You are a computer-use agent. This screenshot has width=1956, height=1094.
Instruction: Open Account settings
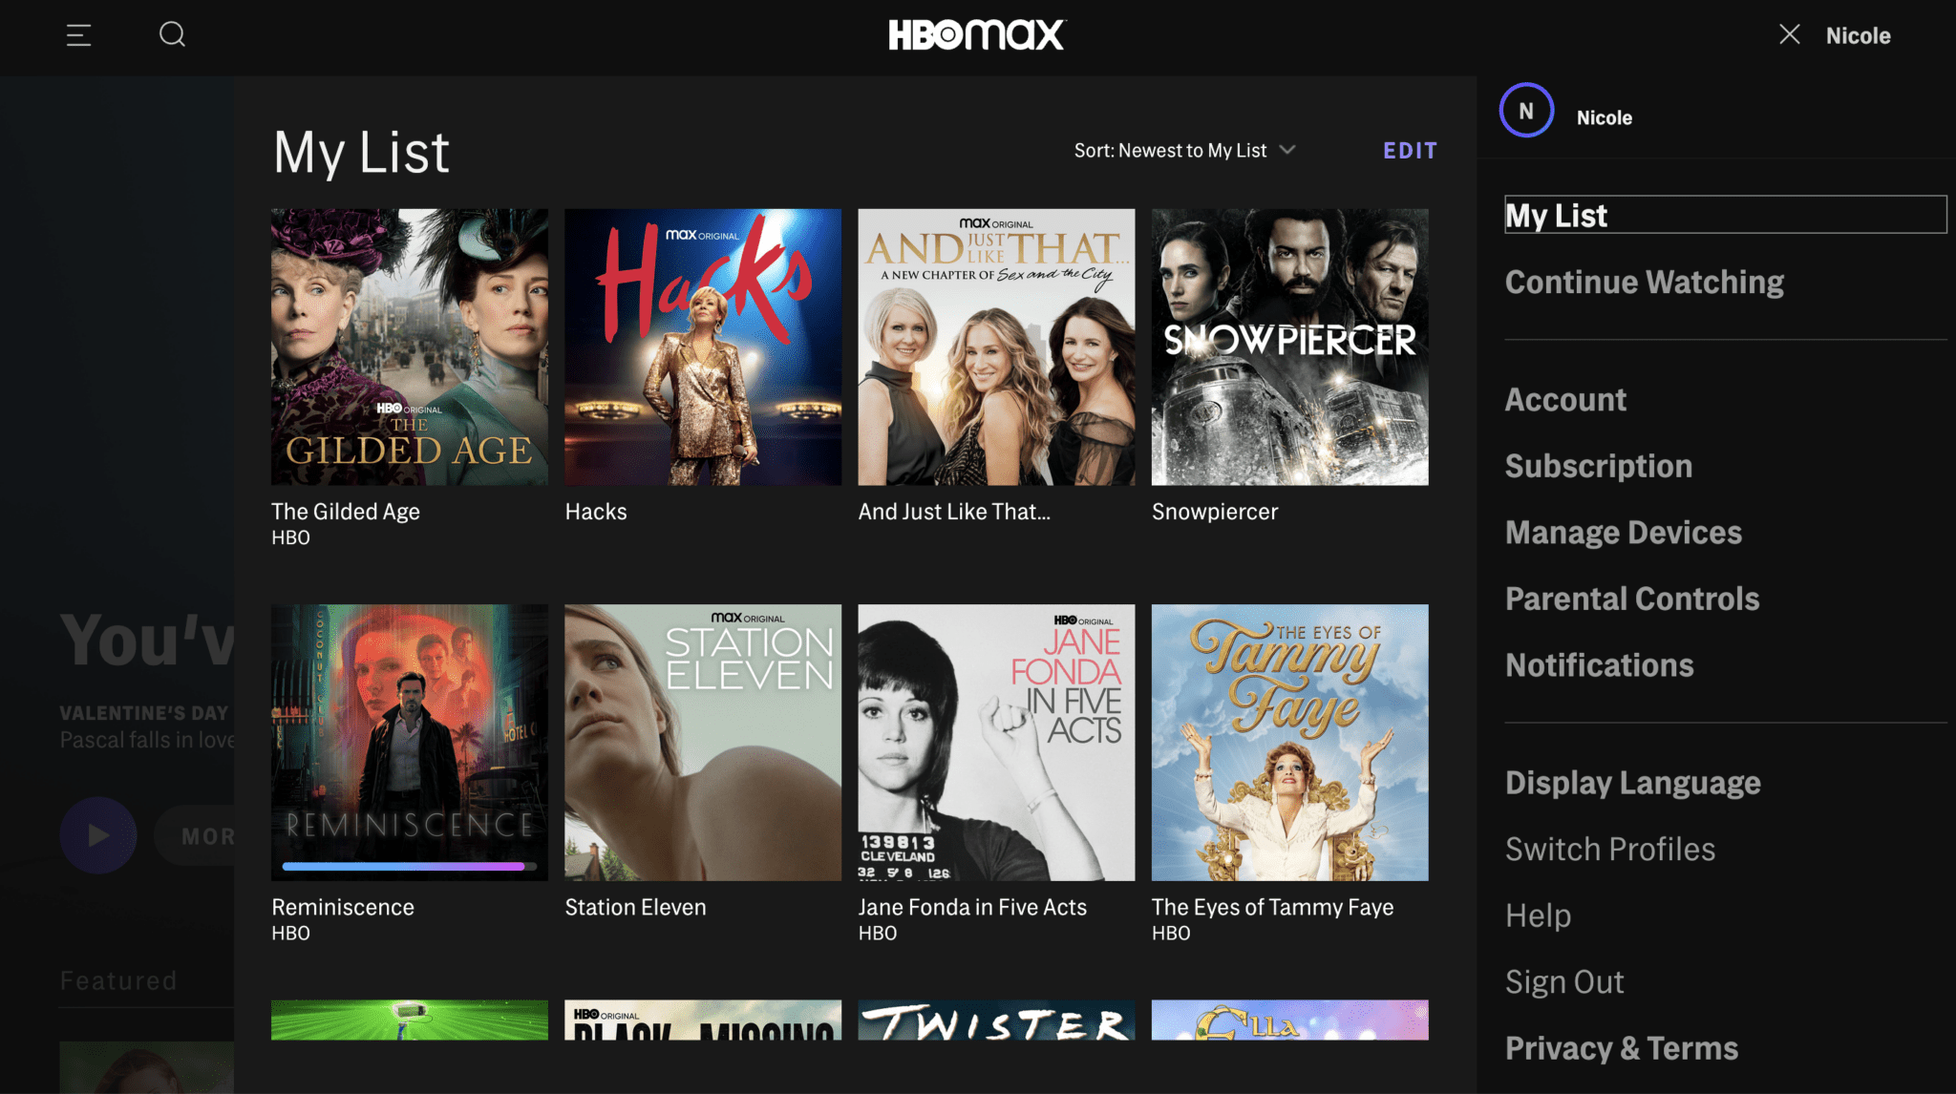(x=1565, y=399)
